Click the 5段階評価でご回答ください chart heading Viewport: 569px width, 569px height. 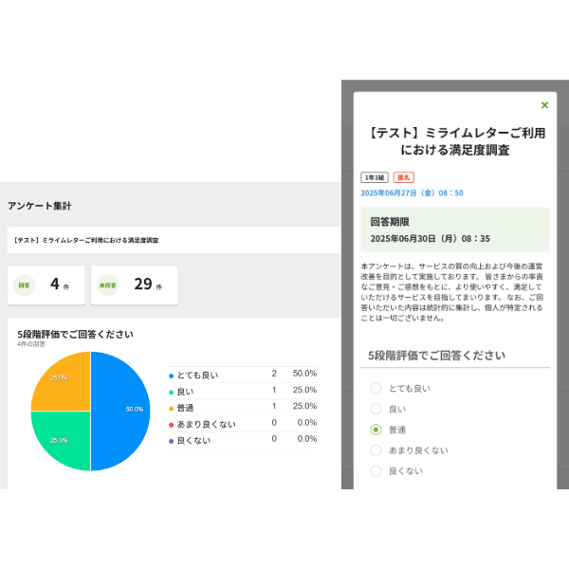[76, 334]
